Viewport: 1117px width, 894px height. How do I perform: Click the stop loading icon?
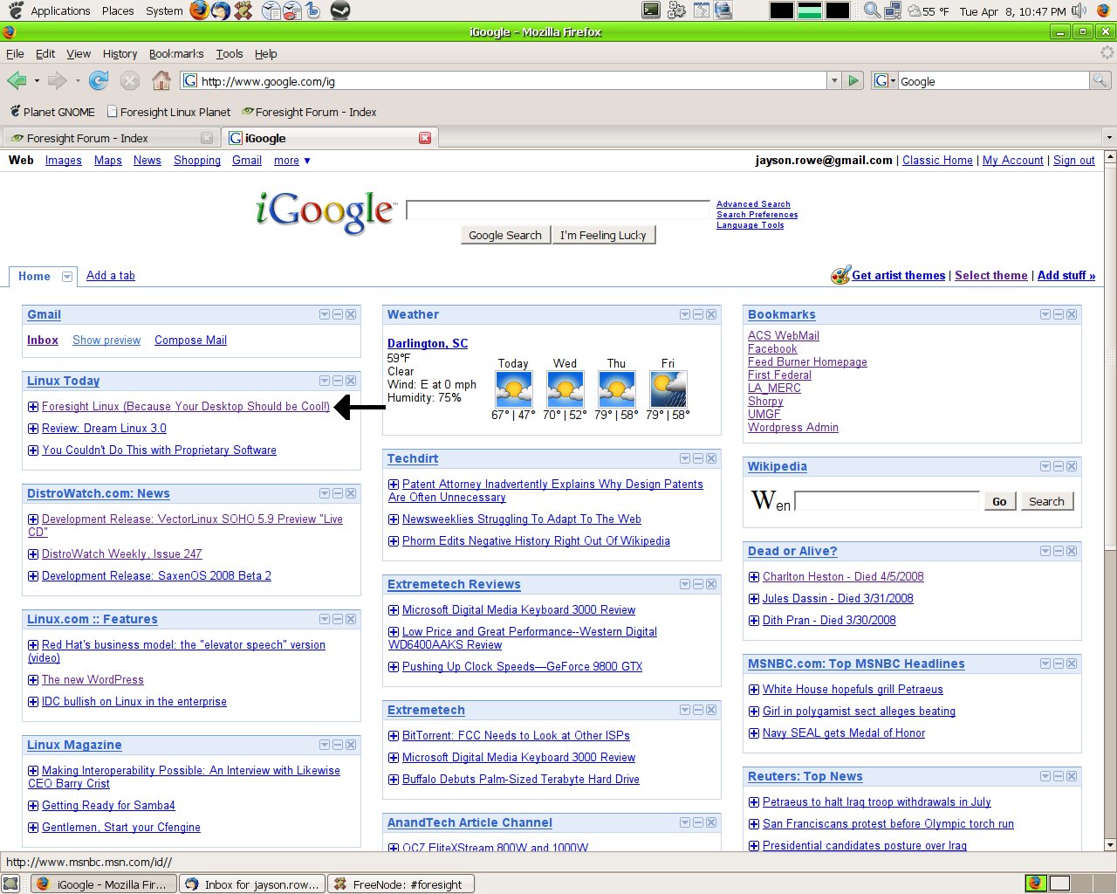tap(130, 81)
